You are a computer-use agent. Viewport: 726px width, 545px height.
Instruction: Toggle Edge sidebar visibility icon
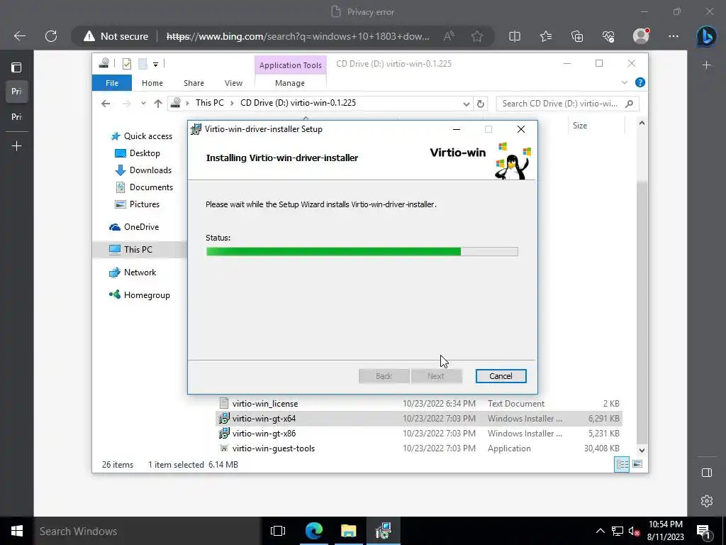[x=707, y=473]
